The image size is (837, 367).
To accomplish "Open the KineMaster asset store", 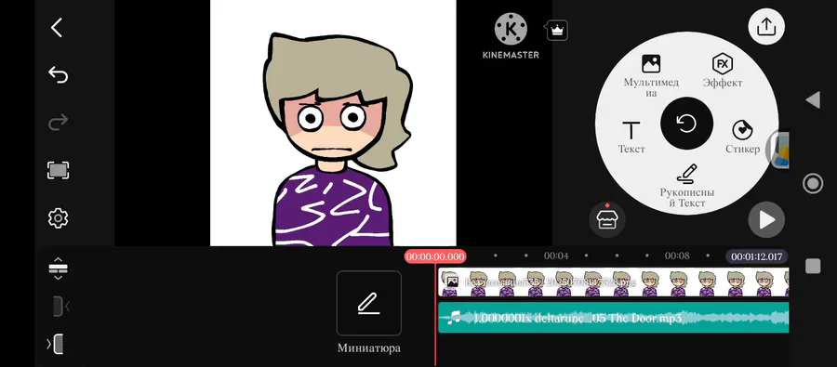I will 607,220.
